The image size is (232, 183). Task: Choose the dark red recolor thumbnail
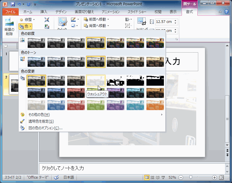pos(76,93)
